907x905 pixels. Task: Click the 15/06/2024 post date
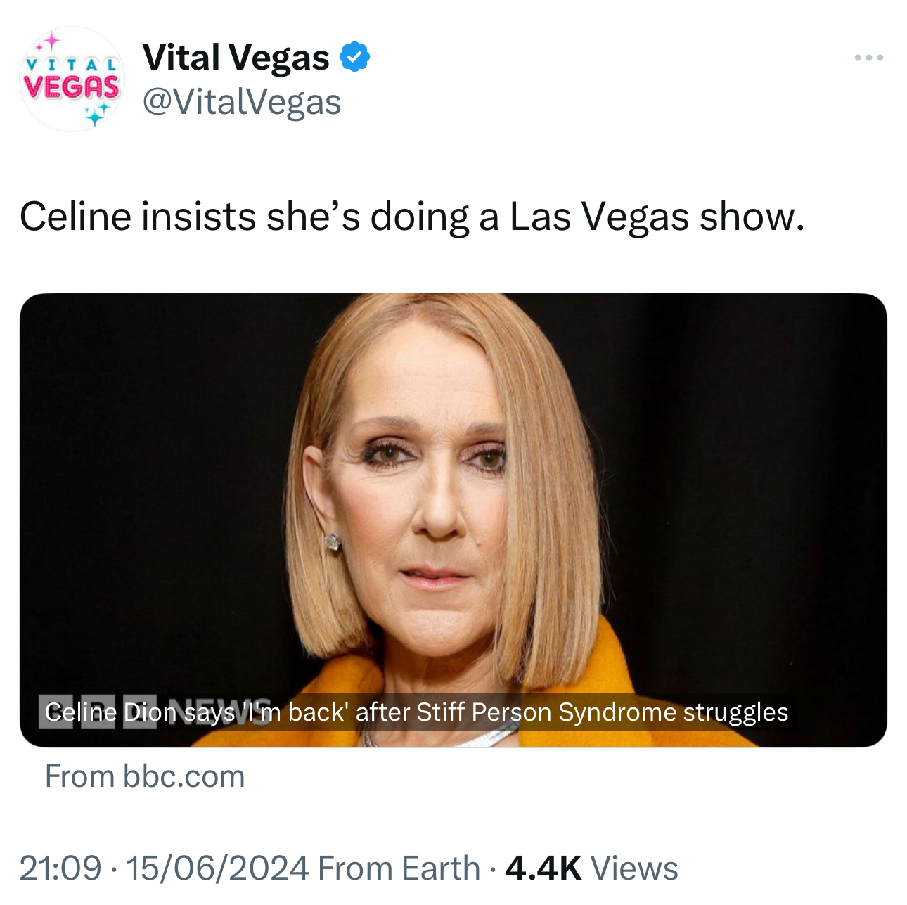(x=217, y=868)
